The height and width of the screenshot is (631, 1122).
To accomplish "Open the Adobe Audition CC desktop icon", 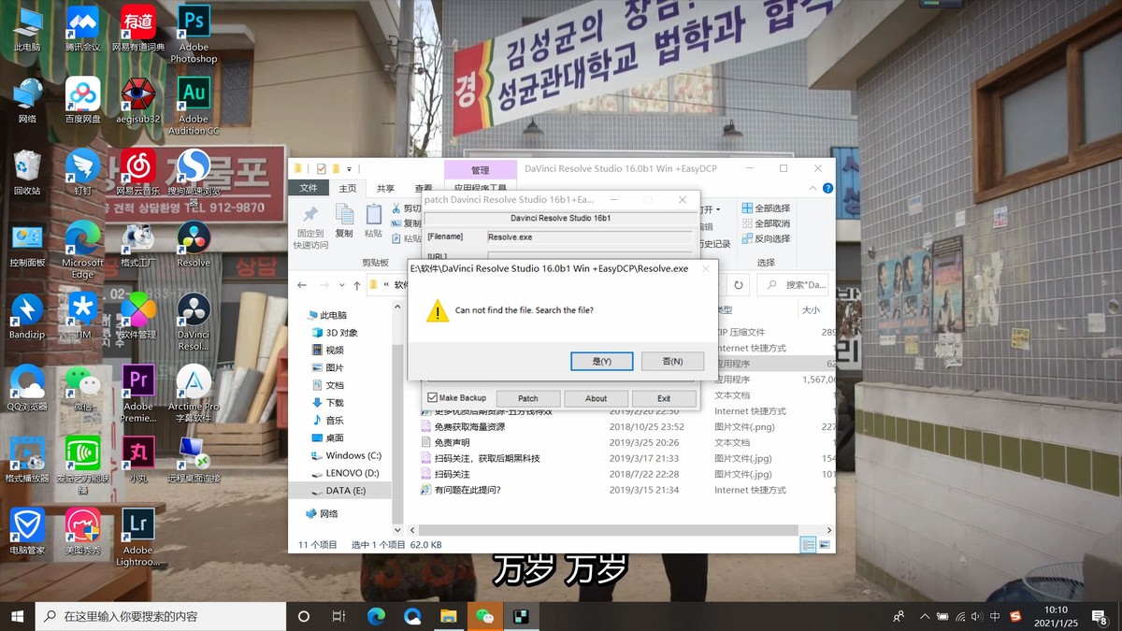I will point(194,106).
